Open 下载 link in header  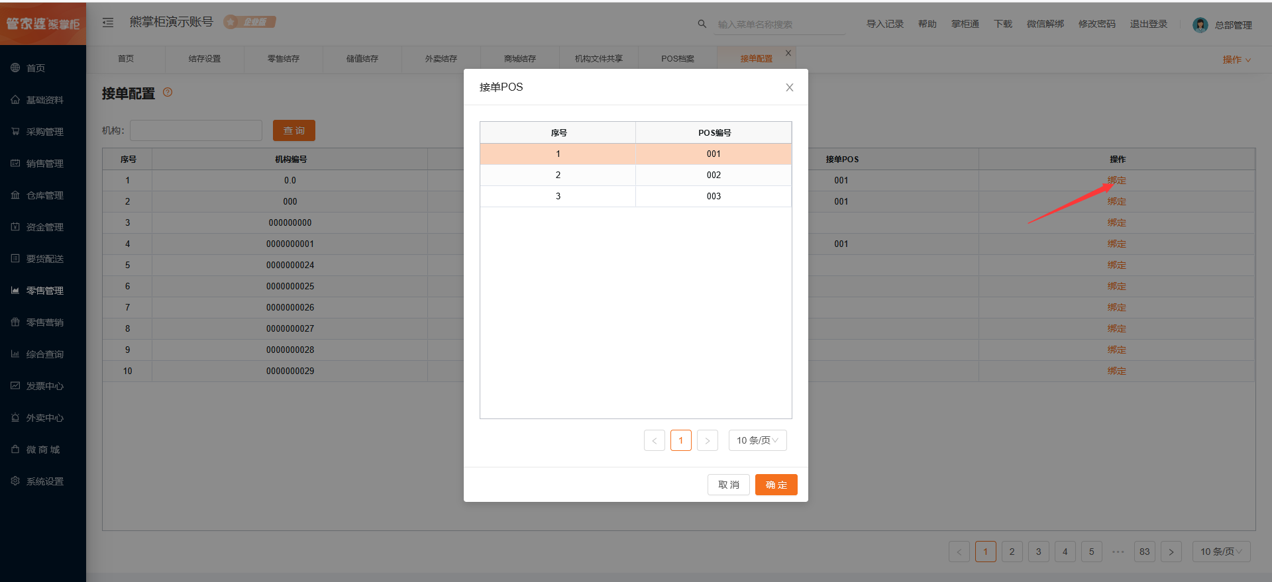[x=1003, y=24]
